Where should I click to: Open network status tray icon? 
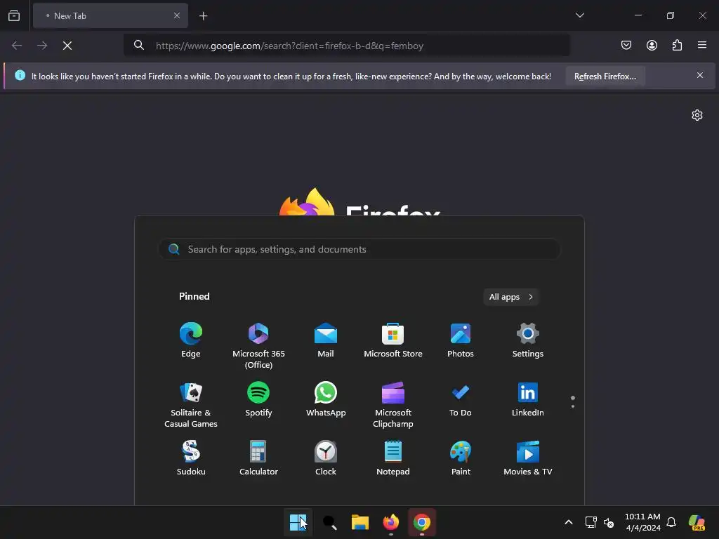591,522
